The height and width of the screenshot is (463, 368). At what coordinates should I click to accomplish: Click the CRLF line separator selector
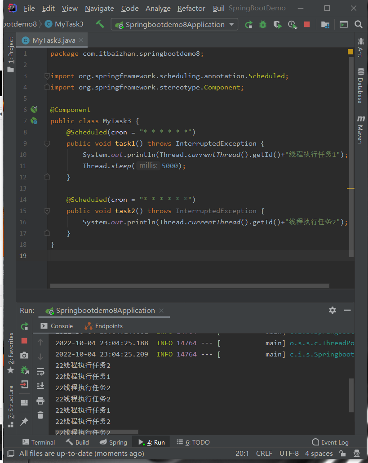coord(264,453)
